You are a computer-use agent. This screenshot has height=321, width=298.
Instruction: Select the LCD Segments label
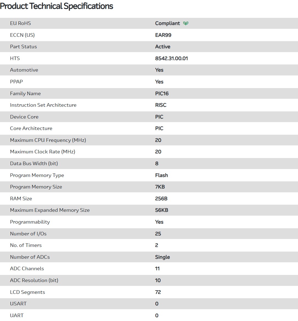point(27,292)
